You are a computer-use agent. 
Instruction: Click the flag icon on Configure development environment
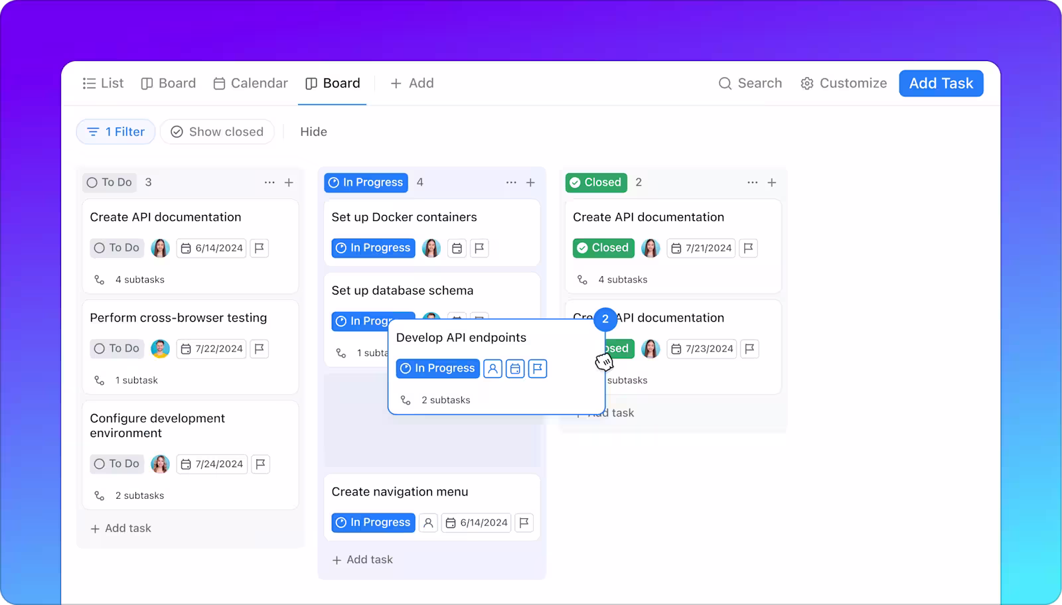pyautogui.click(x=260, y=464)
